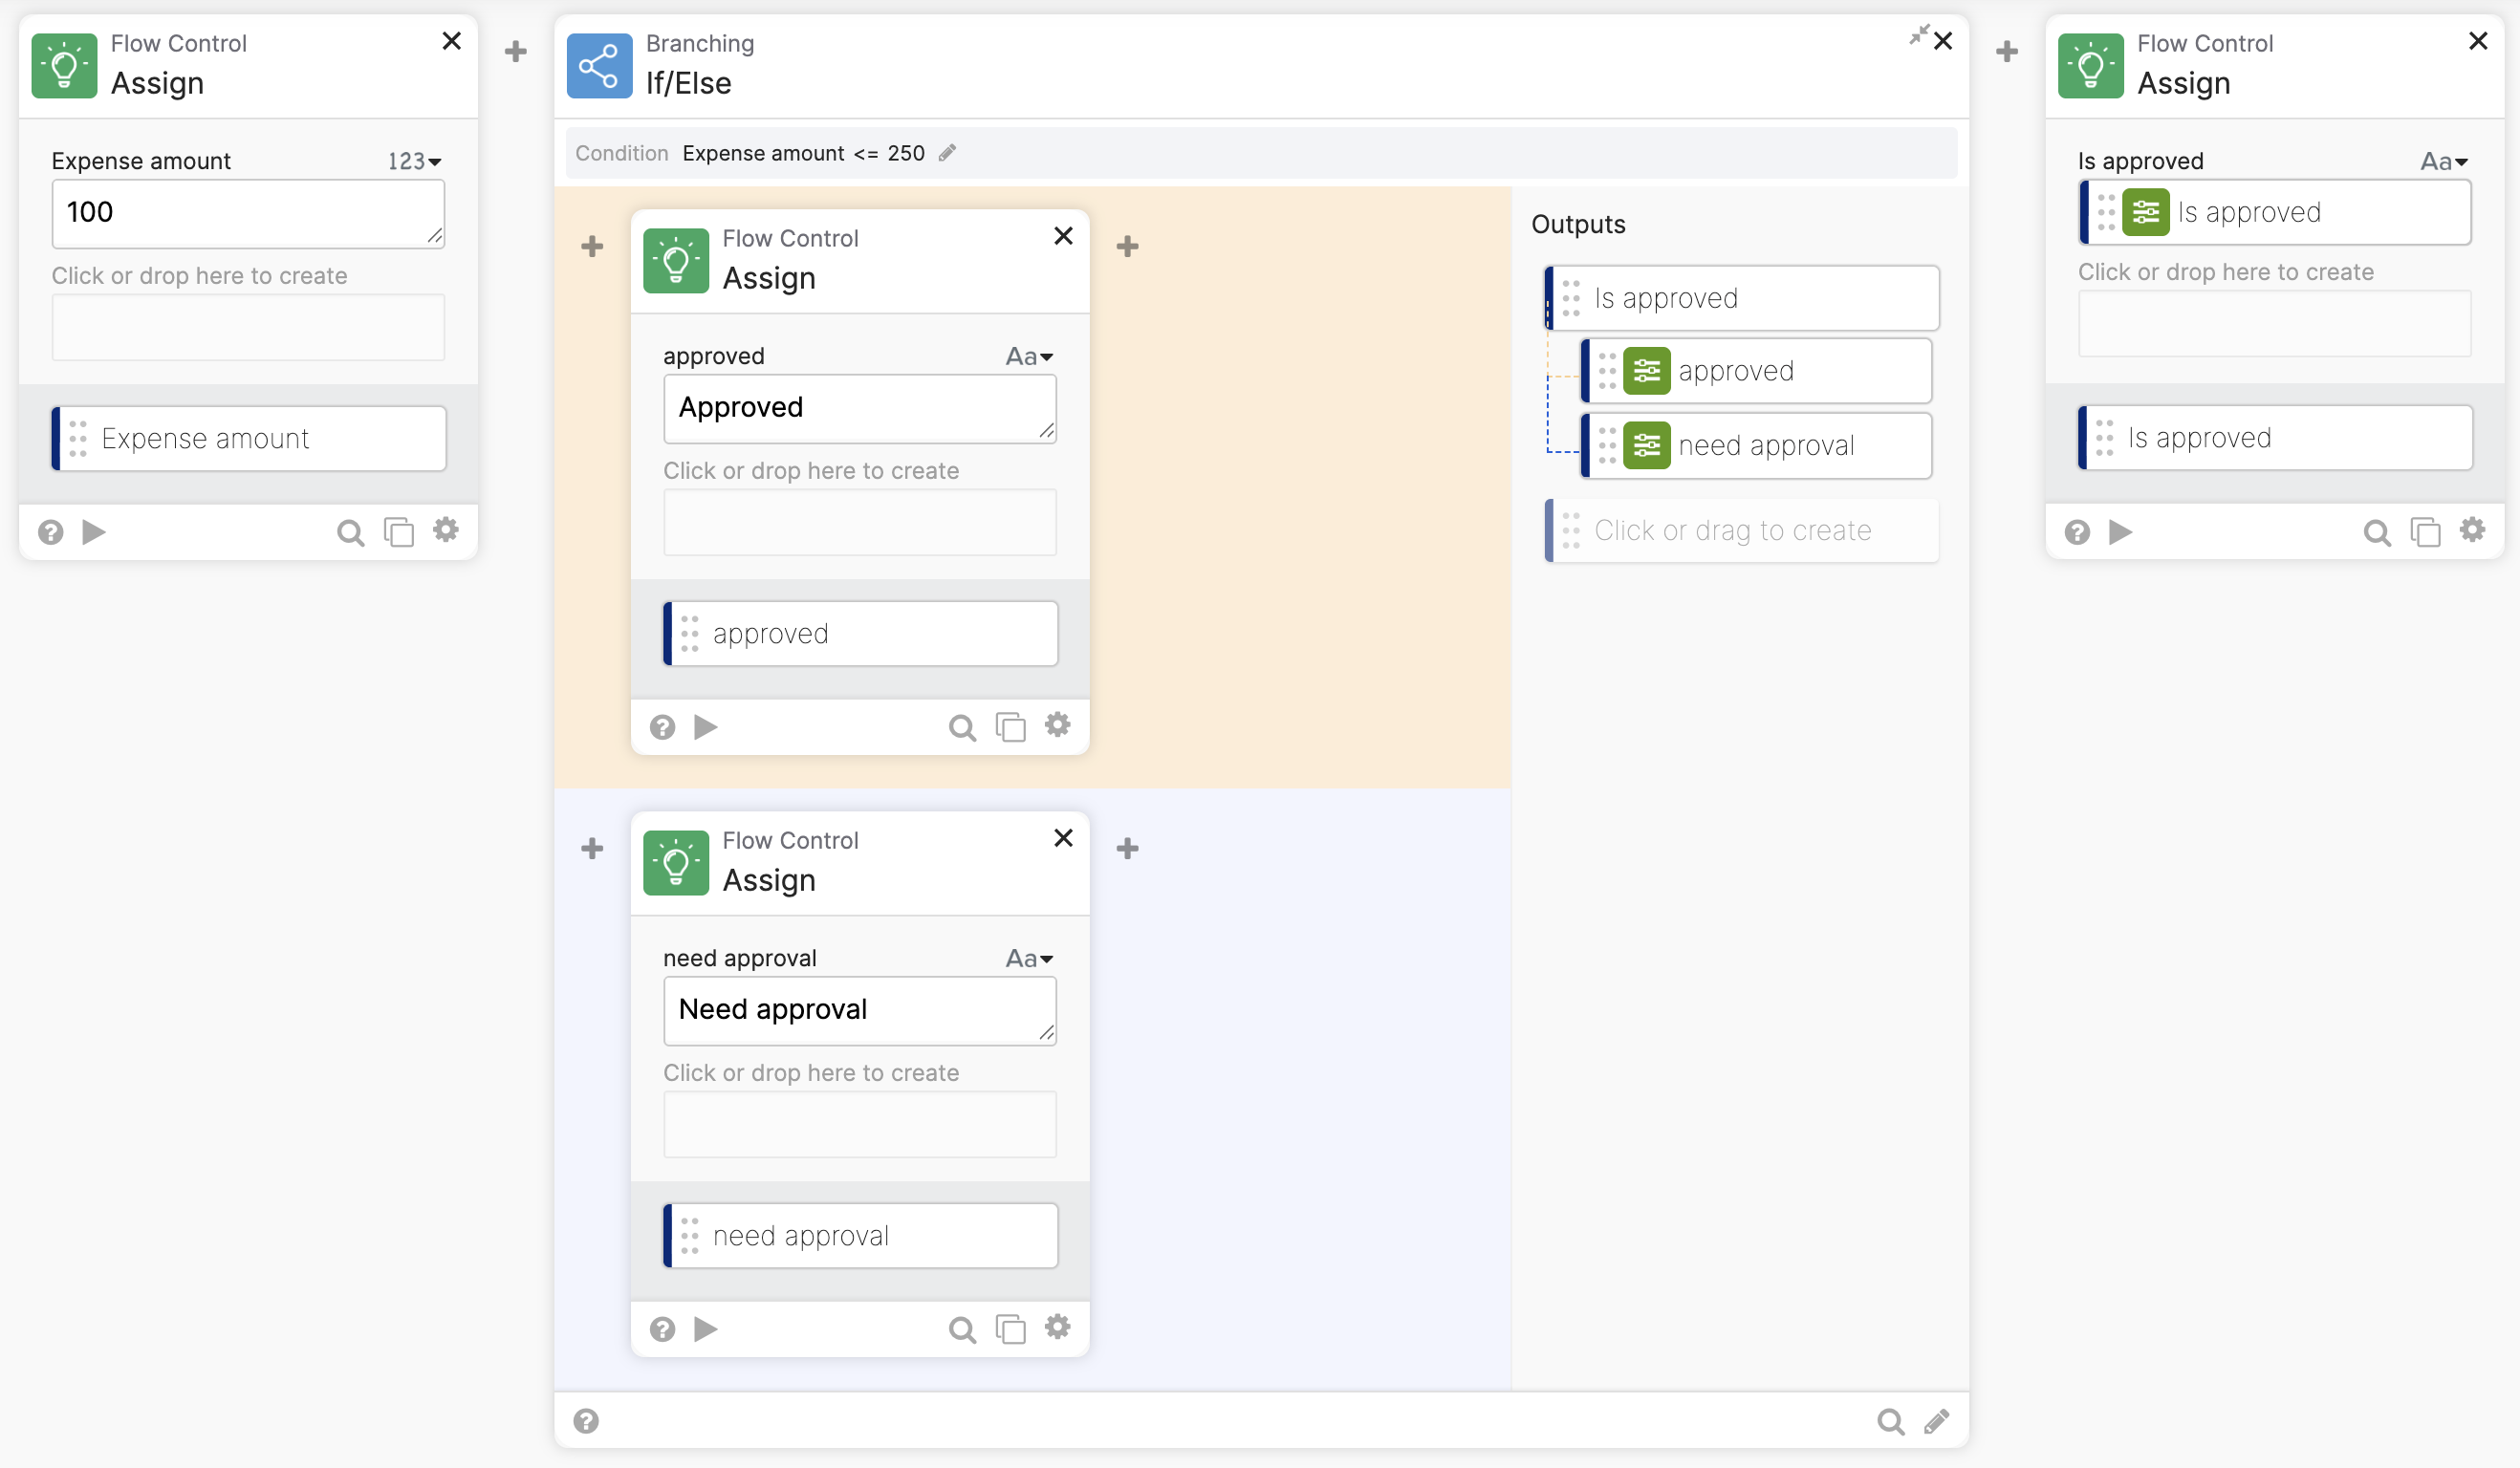The height and width of the screenshot is (1468, 2520).
Task: Open the Aa type dropdown for approved field
Action: 1030,356
